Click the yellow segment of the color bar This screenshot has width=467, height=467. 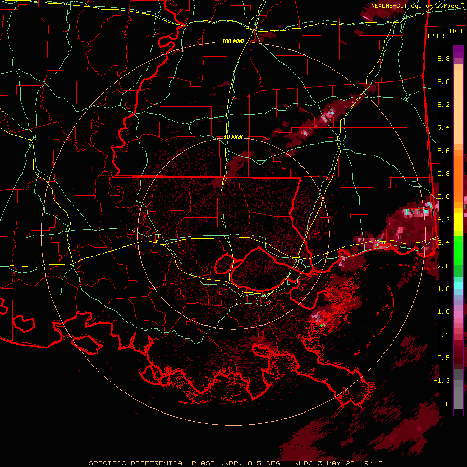click(x=458, y=222)
